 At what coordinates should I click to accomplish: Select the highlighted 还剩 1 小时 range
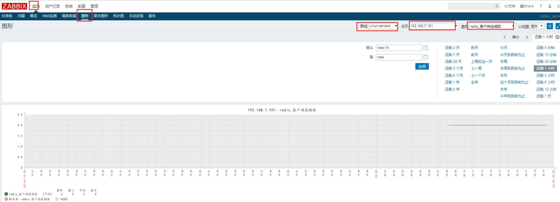[x=545, y=68]
